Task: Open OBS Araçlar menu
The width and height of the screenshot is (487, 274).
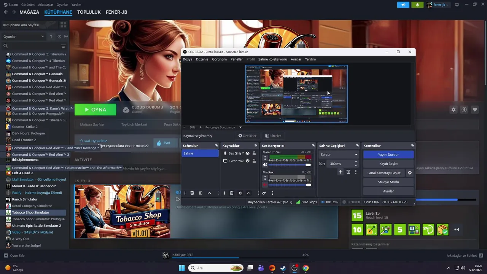Action: coord(296,59)
